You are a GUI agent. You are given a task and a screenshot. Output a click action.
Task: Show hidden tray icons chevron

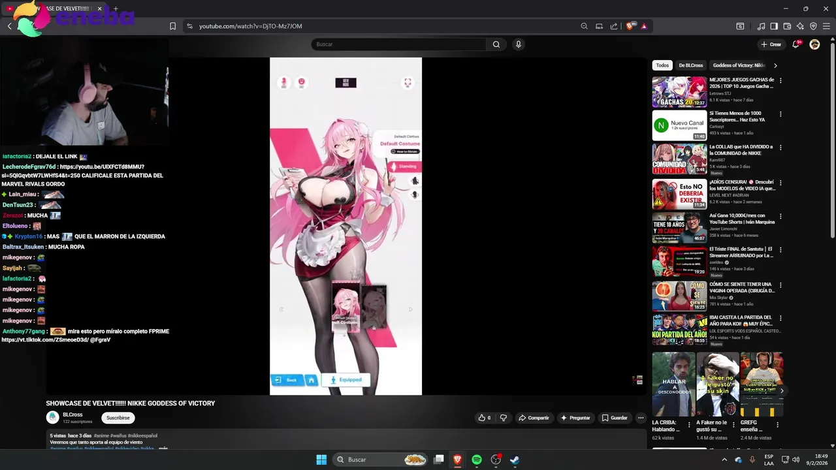click(724, 460)
